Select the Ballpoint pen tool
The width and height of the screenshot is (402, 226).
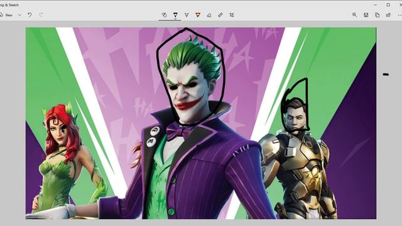[175, 15]
